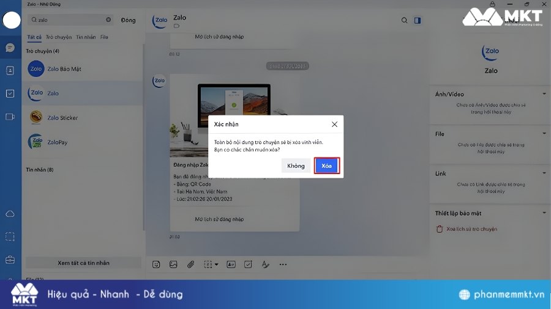Open the messages chat sidebar icon
The image size is (551, 309).
coord(10,48)
